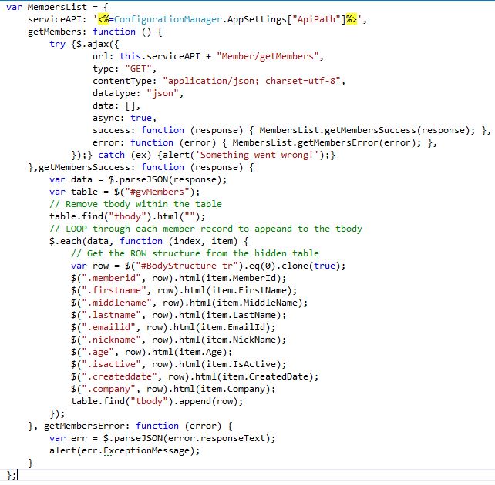Screen dimensions: 495x485
Task: Click the 'table.find("tbody").html("")' line
Action: pos(127,216)
